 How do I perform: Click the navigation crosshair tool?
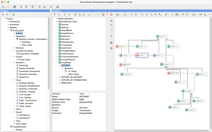(136, 14)
